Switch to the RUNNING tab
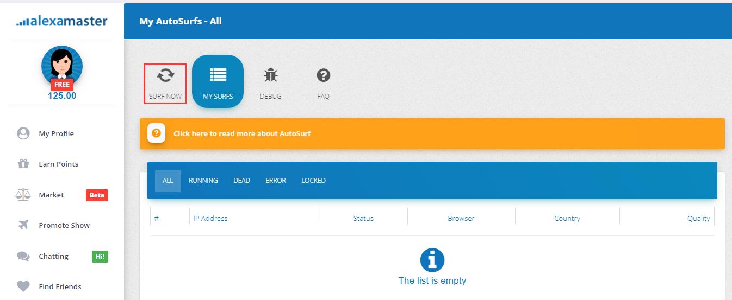Image resolution: width=732 pixels, height=300 pixels. click(x=203, y=181)
